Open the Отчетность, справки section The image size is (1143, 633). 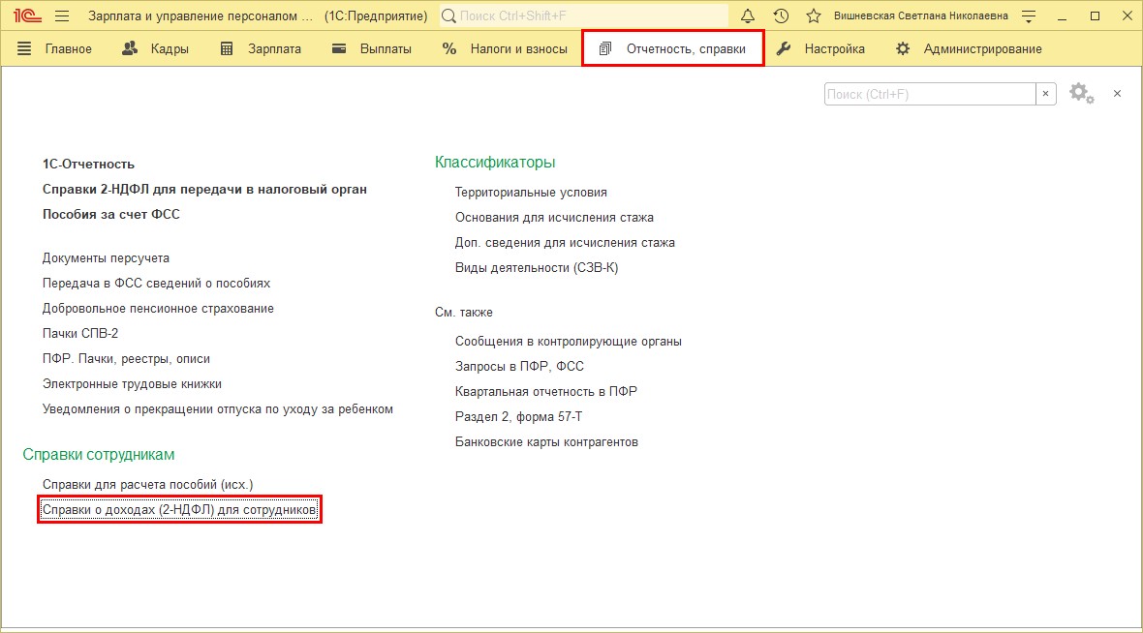[x=672, y=48]
